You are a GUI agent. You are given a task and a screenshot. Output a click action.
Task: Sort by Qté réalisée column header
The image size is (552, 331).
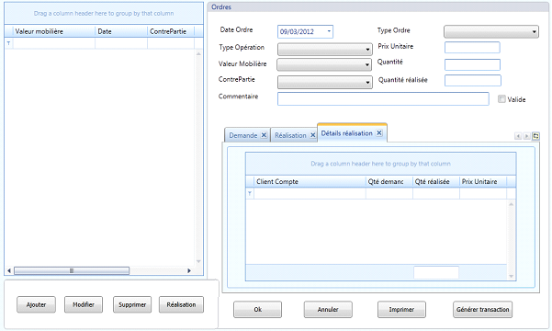[436, 181]
